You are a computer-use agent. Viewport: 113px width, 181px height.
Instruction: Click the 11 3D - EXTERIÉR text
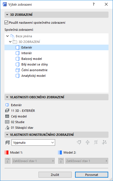[x=23, y=111]
